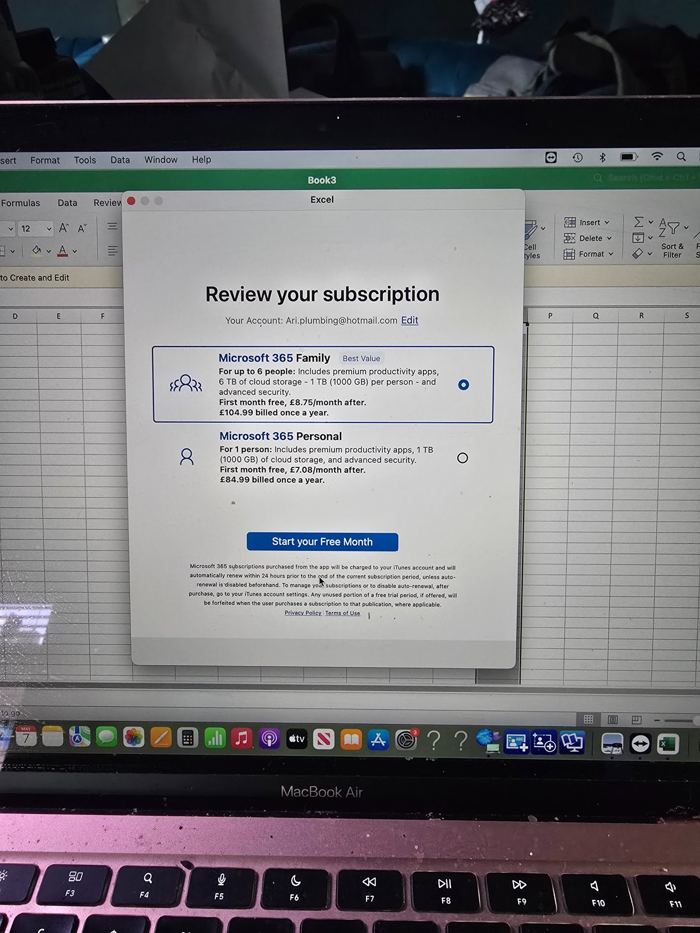Image resolution: width=700 pixels, height=933 pixels.
Task: Increase the font size in the ribbon
Action: click(64, 228)
